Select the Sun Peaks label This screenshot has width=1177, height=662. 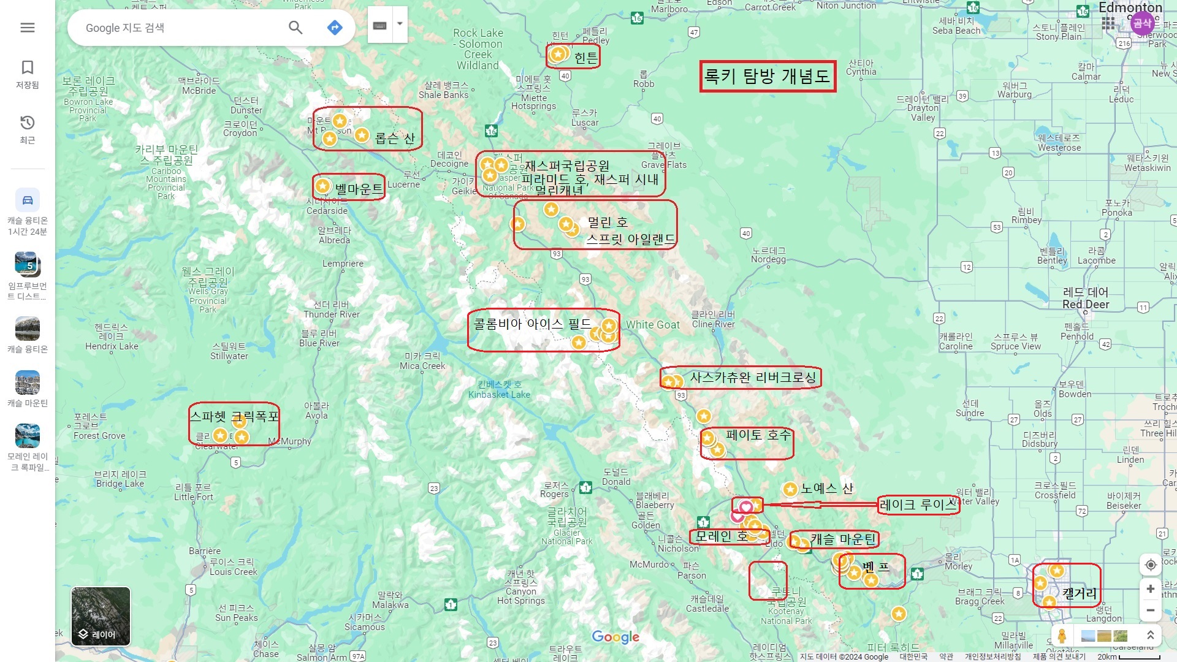click(237, 613)
